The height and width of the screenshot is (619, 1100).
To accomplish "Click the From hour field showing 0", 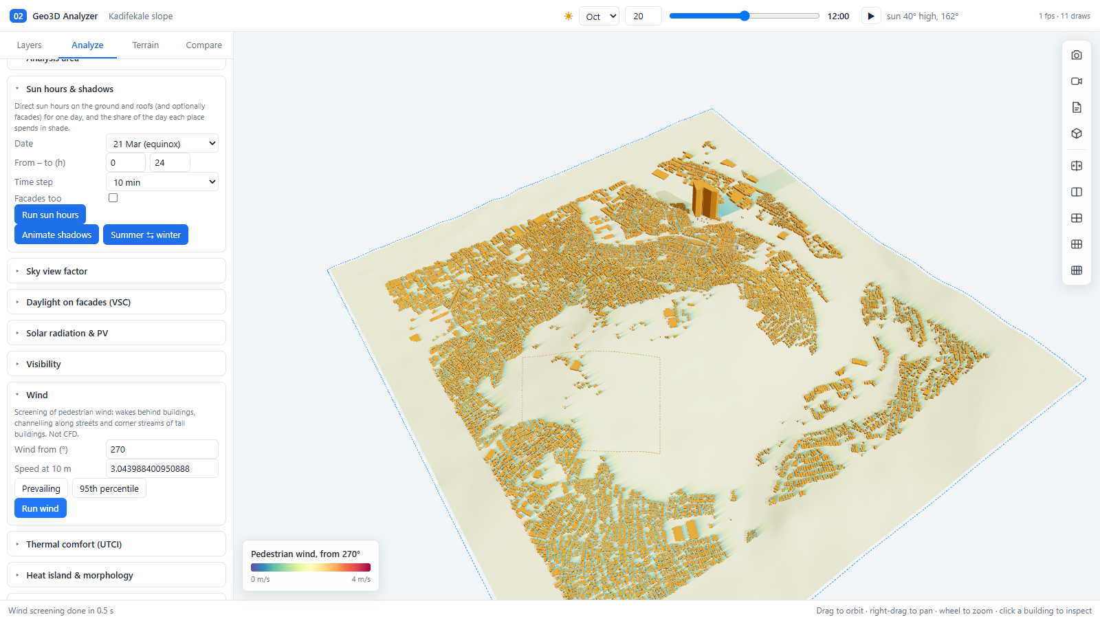I will 126,162.
